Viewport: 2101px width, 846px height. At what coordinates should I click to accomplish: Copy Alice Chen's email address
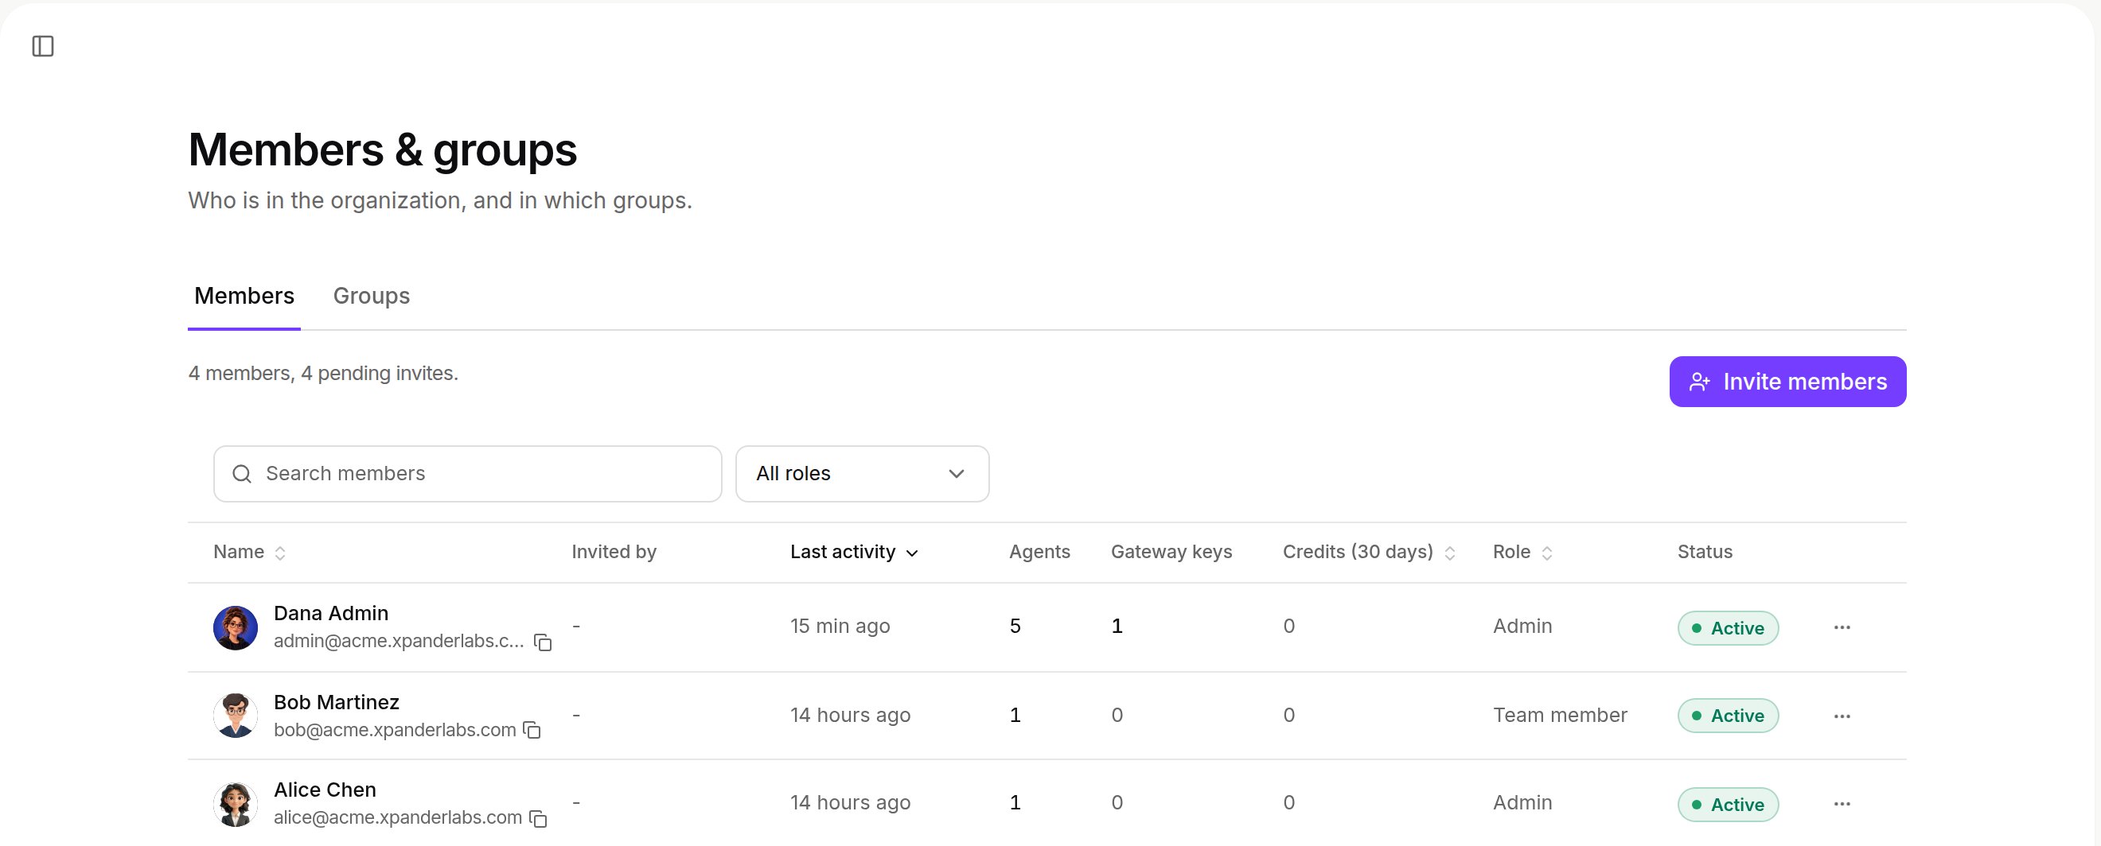537,817
